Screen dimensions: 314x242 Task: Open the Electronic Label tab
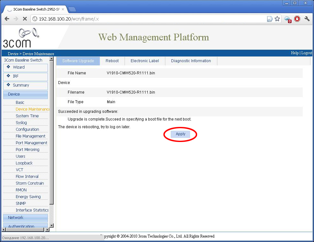145,61
